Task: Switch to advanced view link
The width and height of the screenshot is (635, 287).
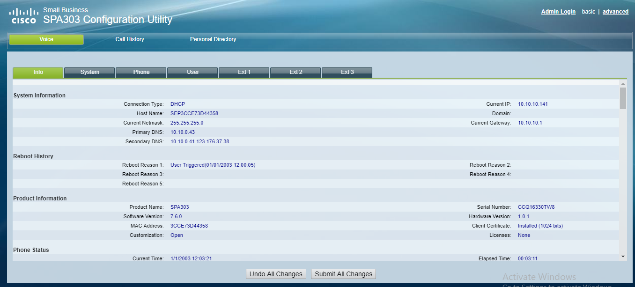Action: (615, 12)
